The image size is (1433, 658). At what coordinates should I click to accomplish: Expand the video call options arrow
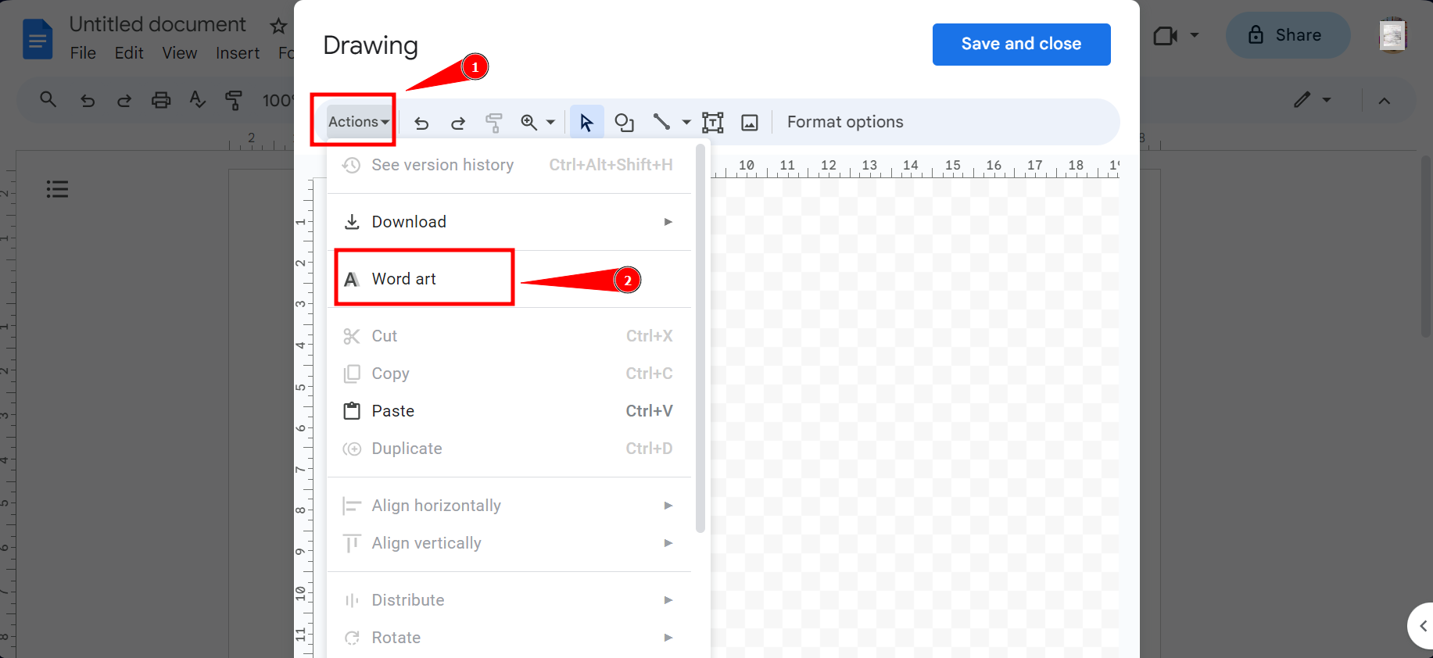(x=1195, y=35)
